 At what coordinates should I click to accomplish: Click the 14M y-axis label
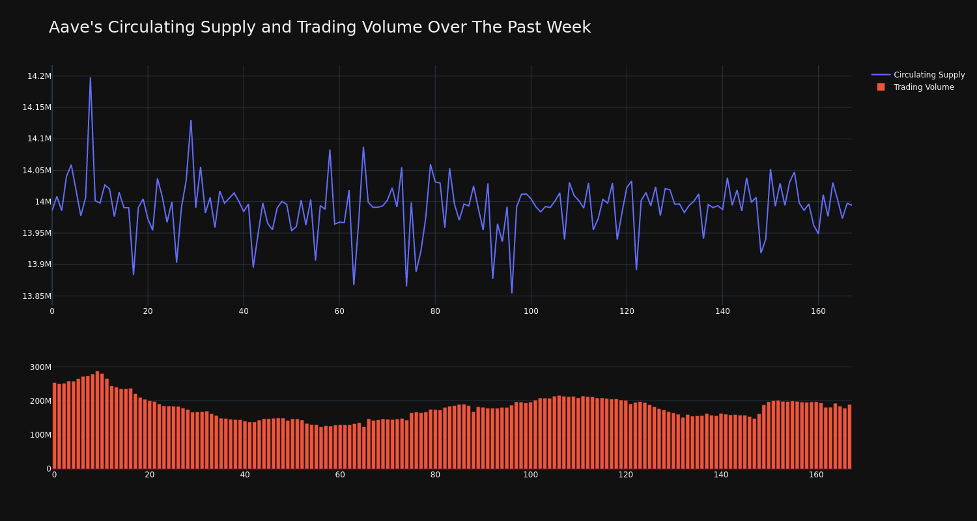pyautogui.click(x=43, y=202)
